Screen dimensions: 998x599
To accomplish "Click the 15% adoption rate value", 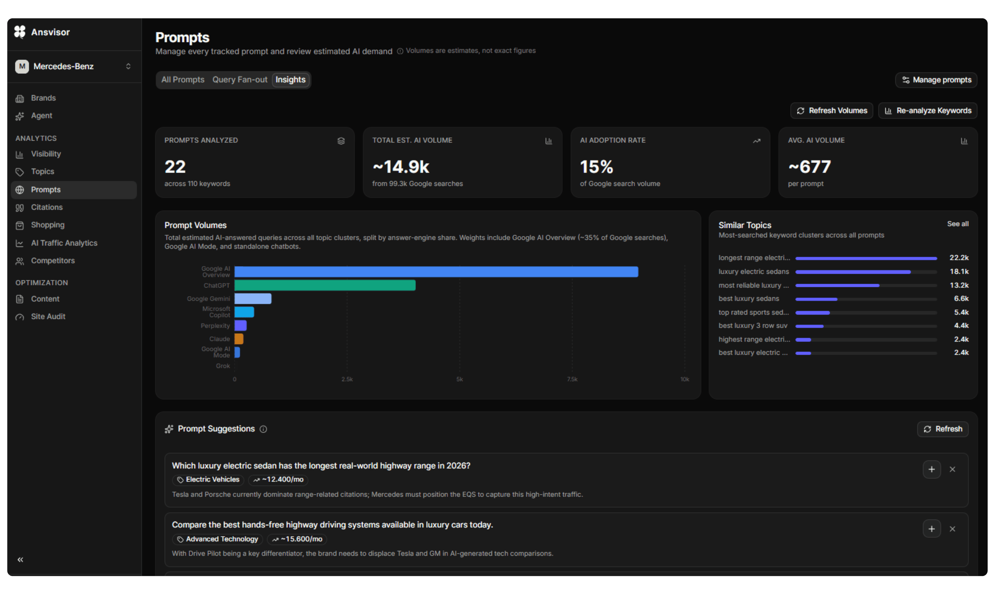I will pos(596,167).
